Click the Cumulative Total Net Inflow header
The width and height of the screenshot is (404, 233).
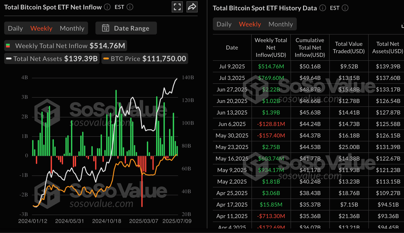point(310,47)
